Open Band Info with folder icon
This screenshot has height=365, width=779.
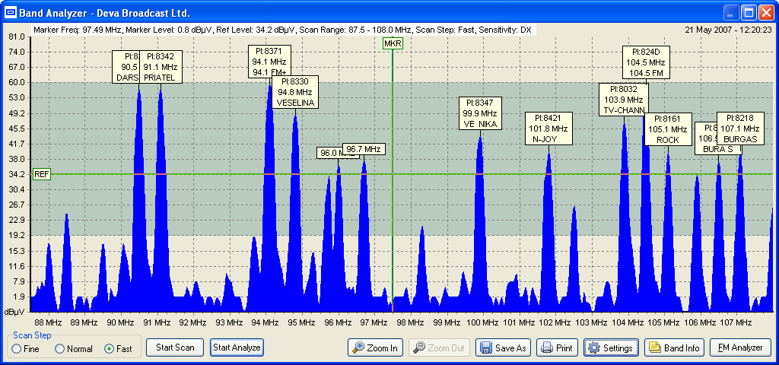674,348
